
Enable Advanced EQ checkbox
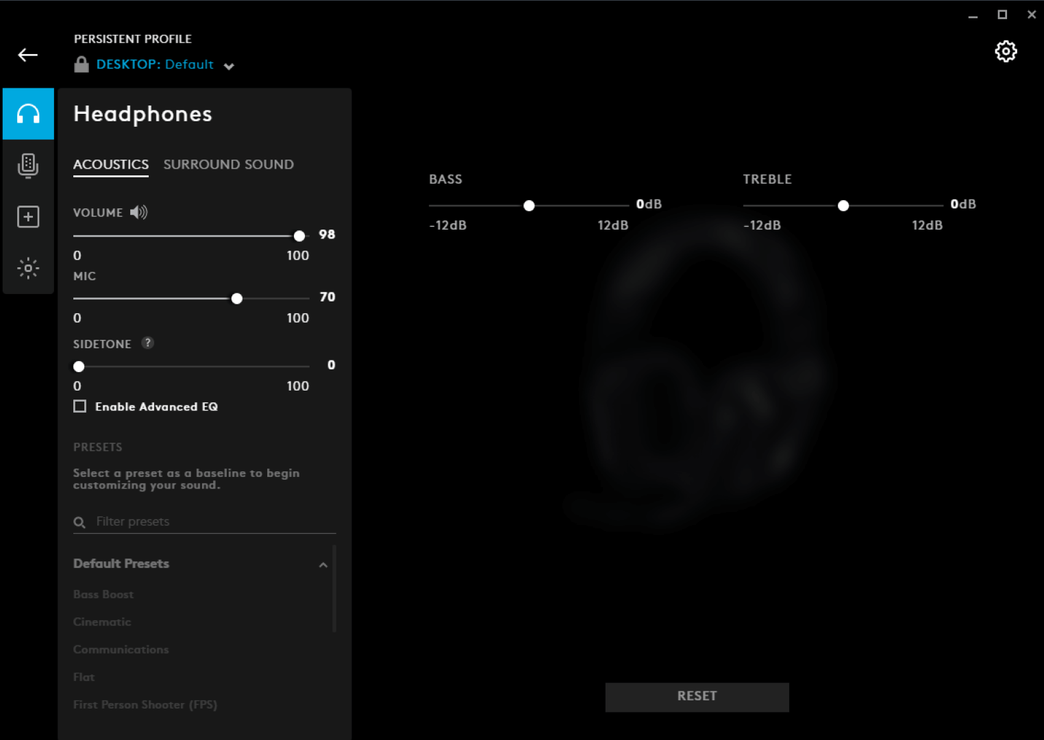(80, 406)
